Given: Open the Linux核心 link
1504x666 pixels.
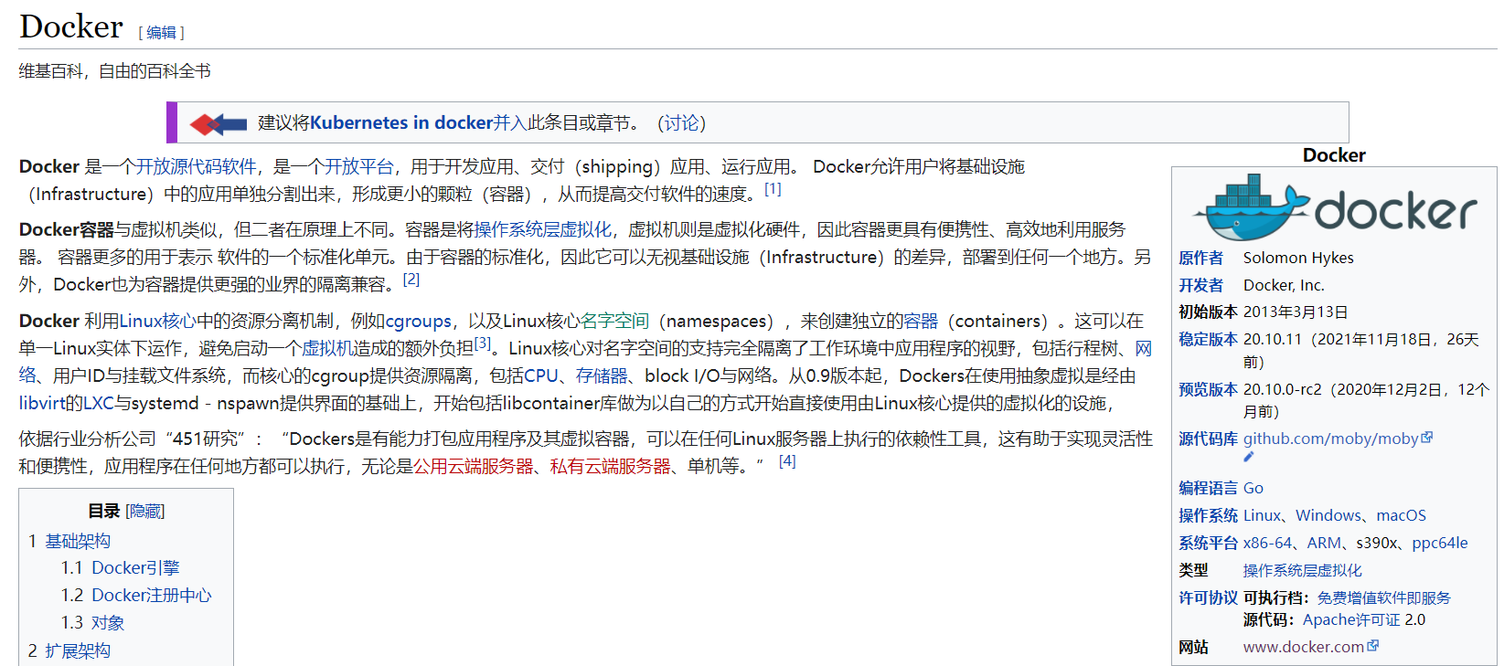Looking at the screenshot, I should (158, 322).
